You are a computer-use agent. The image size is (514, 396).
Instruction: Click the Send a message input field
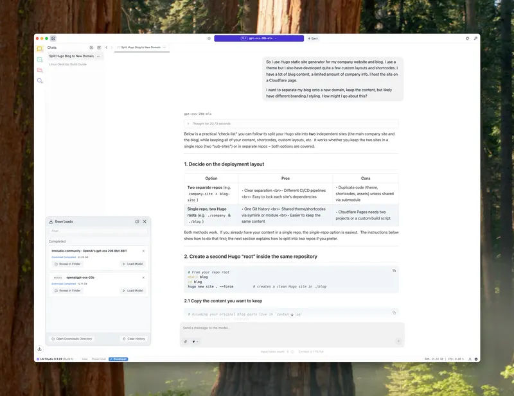coord(289,328)
